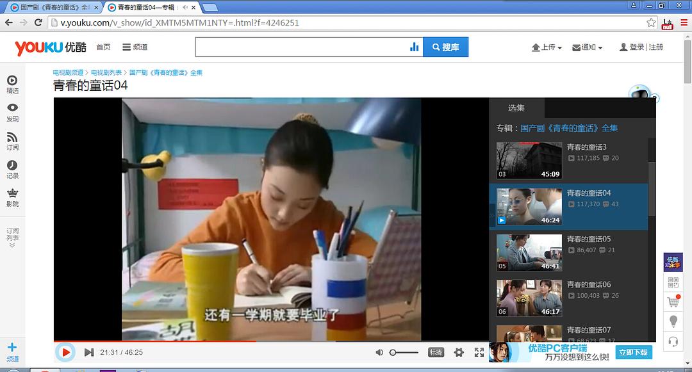Click the 登录 login link
692x372 pixels.
636,47
